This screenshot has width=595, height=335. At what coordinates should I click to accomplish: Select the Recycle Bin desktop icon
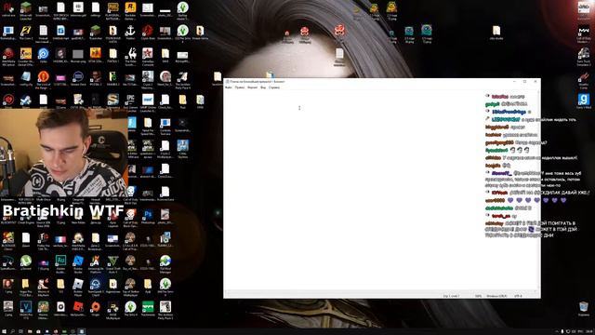coord(584,308)
